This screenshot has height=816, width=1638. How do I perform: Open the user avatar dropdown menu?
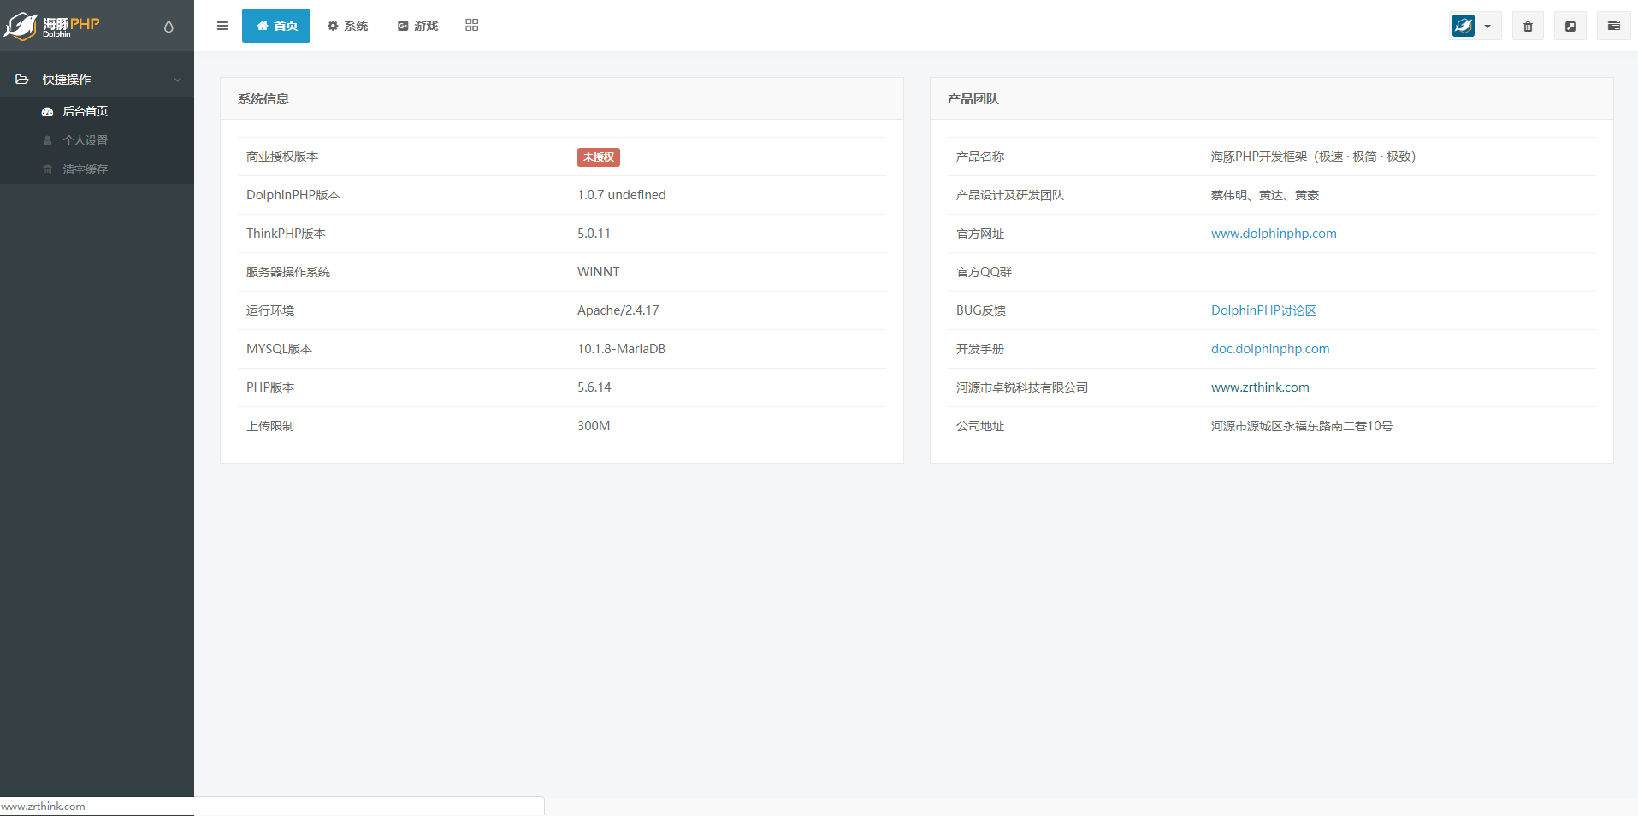click(x=1475, y=26)
